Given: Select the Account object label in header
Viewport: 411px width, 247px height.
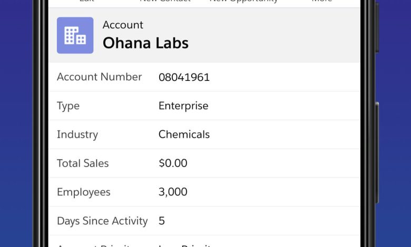Looking at the screenshot, I should (123, 25).
